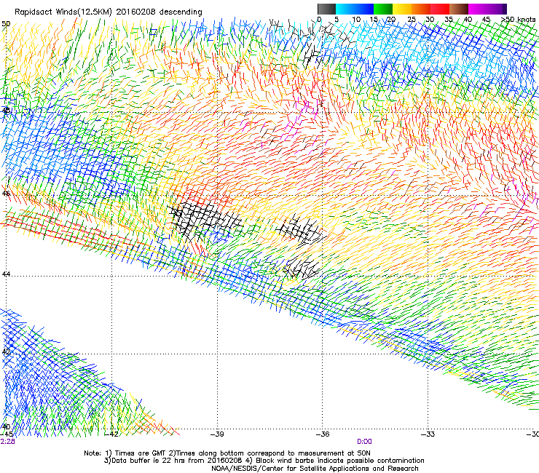Click the purple 45-50 knots legend swatch

[497, 9]
